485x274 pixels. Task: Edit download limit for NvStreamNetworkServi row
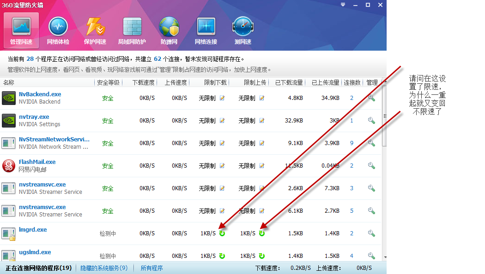pos(222,143)
